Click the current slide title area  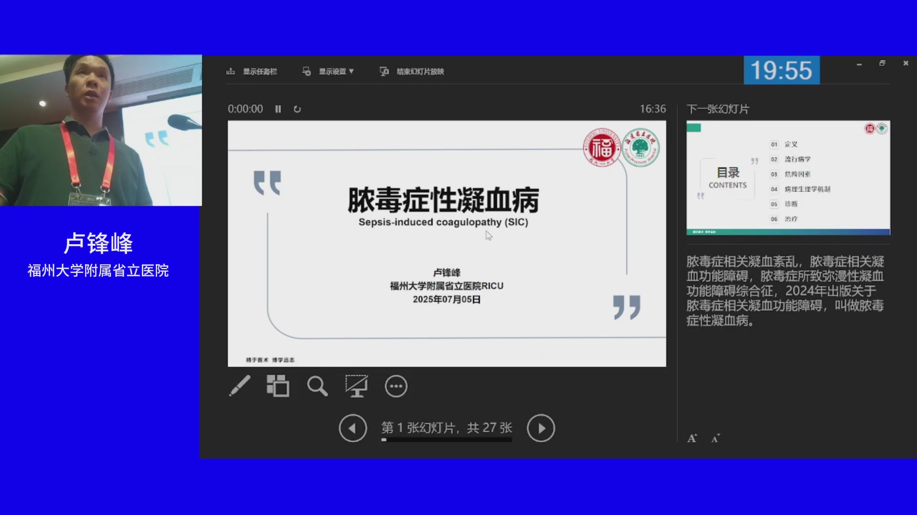point(443,200)
